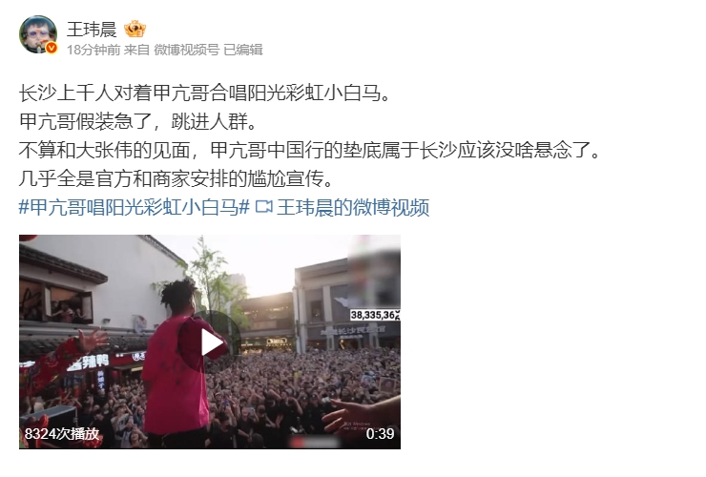Click the 0:39 video duration label

(380, 434)
